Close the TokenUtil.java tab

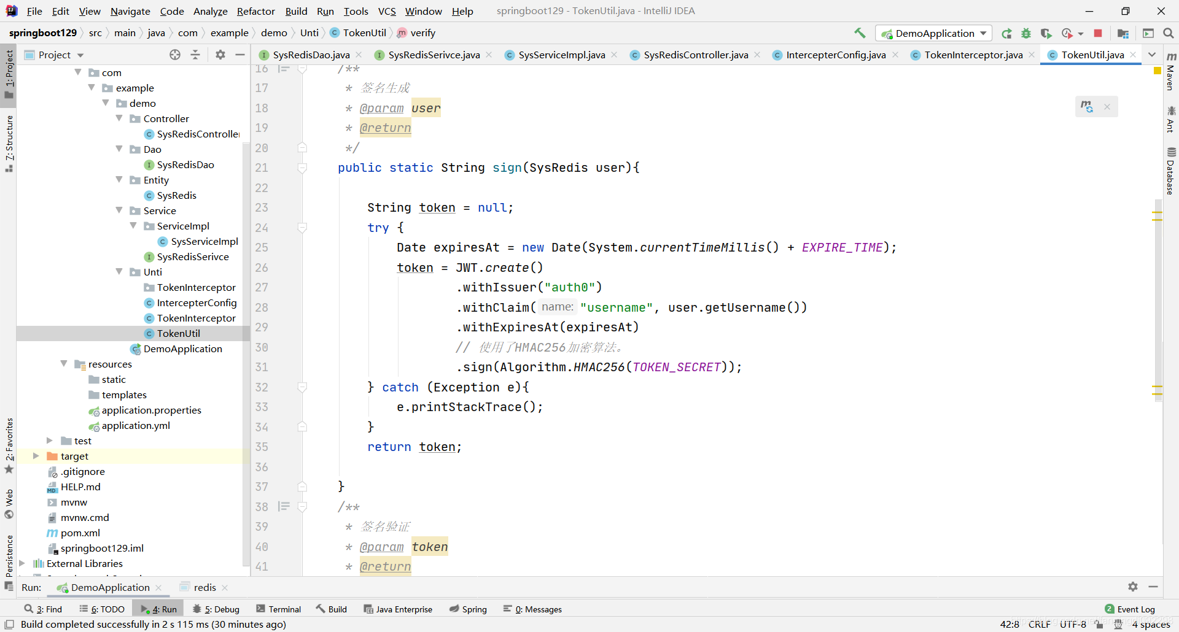click(1133, 55)
